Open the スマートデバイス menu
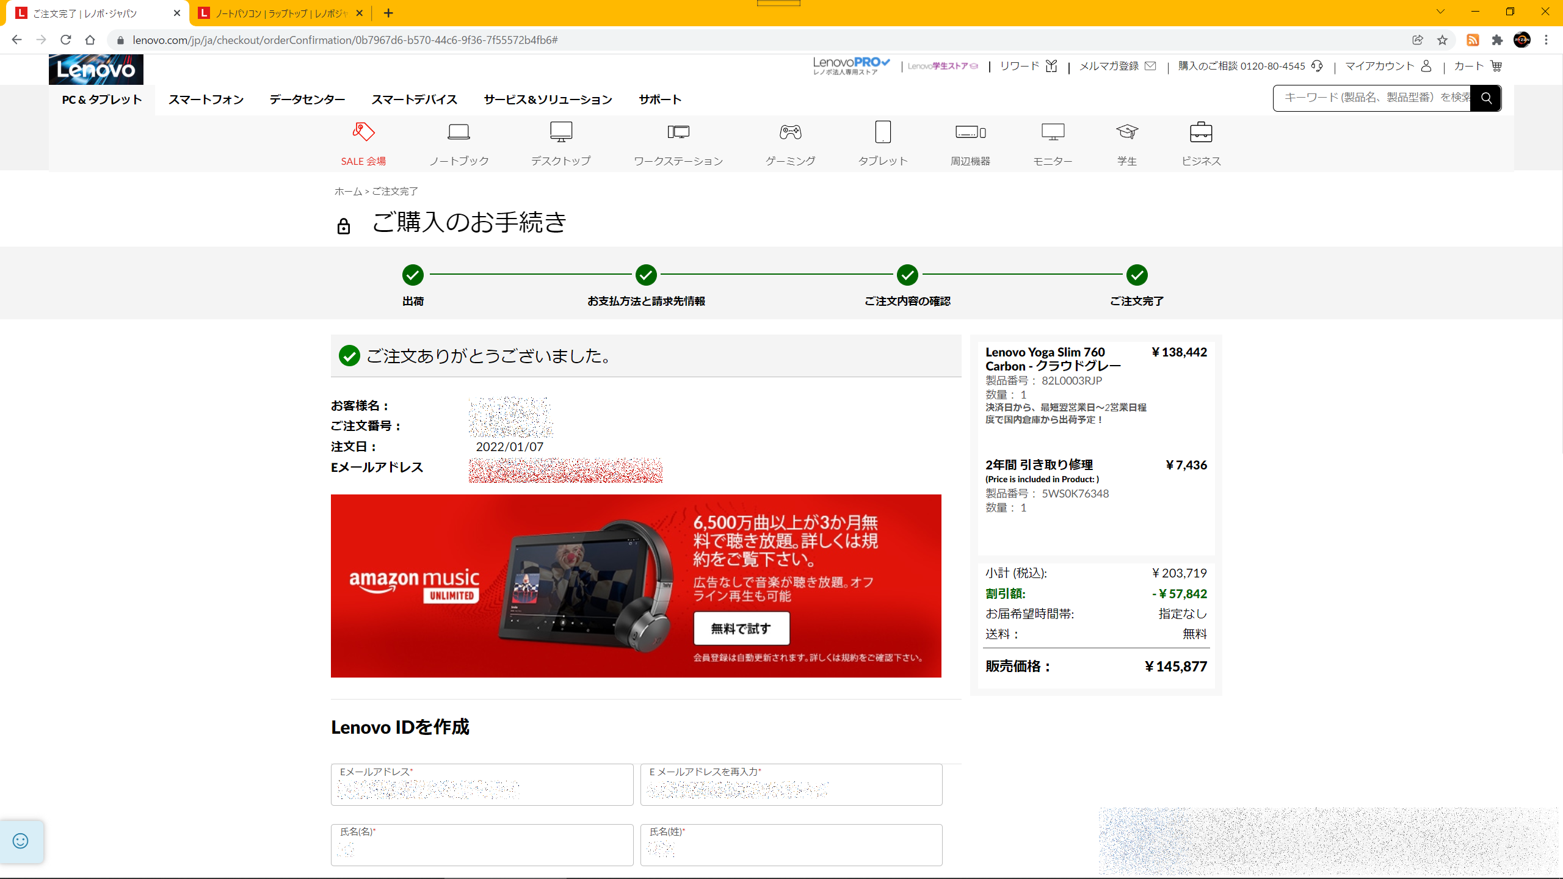The image size is (1563, 879). (x=414, y=99)
